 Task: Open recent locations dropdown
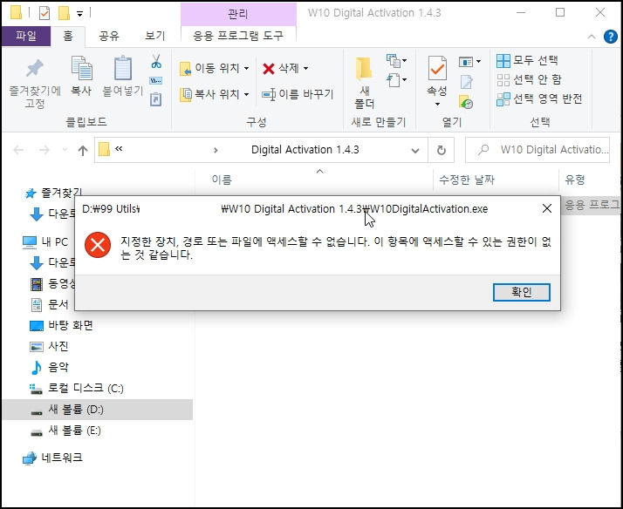click(65, 150)
